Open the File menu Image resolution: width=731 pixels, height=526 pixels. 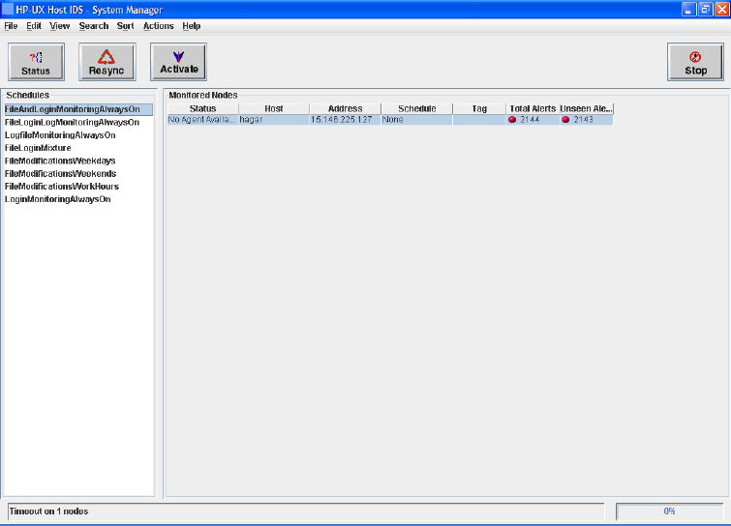[11, 26]
